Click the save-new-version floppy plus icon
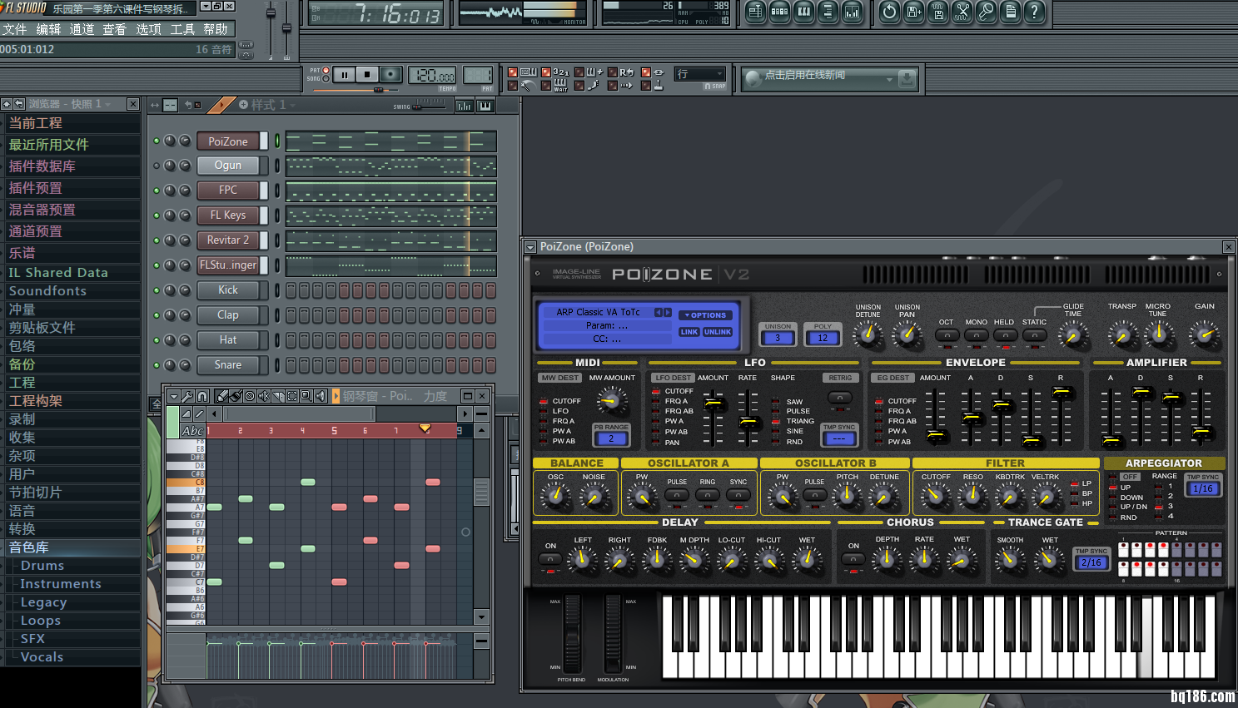1238x708 pixels. 914,12
